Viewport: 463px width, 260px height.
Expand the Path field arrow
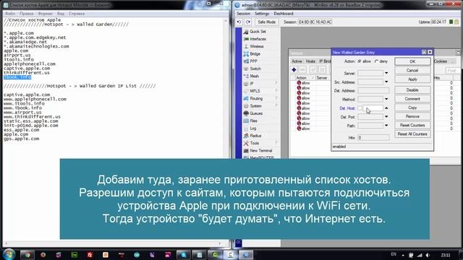click(x=386, y=126)
